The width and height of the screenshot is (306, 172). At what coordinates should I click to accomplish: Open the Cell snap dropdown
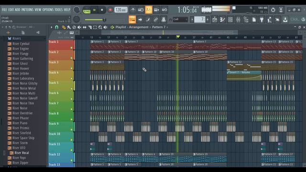click(180, 20)
